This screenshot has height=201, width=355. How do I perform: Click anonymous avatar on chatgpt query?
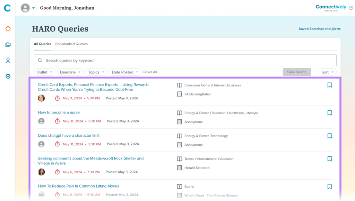(41, 144)
